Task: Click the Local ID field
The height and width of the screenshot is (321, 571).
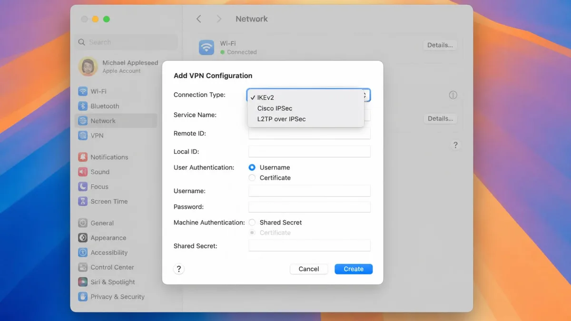Action: 309,152
